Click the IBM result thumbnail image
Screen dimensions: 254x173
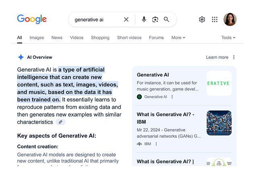pos(219,123)
